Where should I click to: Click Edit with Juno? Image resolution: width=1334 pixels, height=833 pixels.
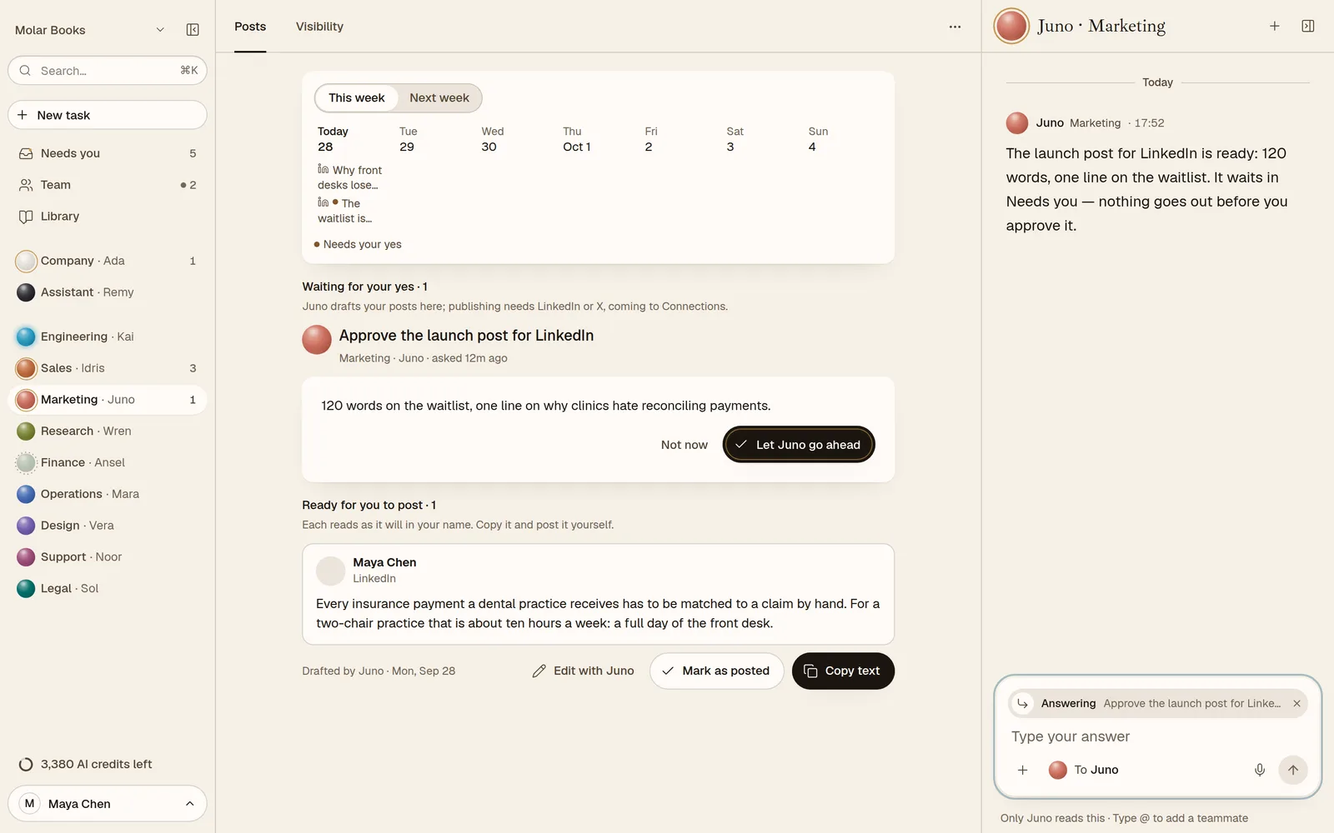(x=583, y=671)
